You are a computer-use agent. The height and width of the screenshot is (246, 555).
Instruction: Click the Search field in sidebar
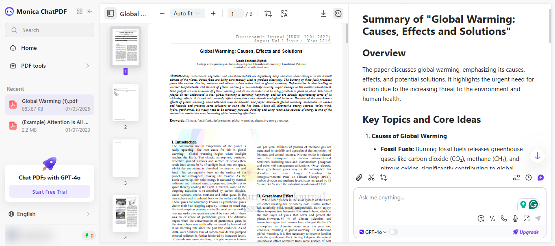50,30
